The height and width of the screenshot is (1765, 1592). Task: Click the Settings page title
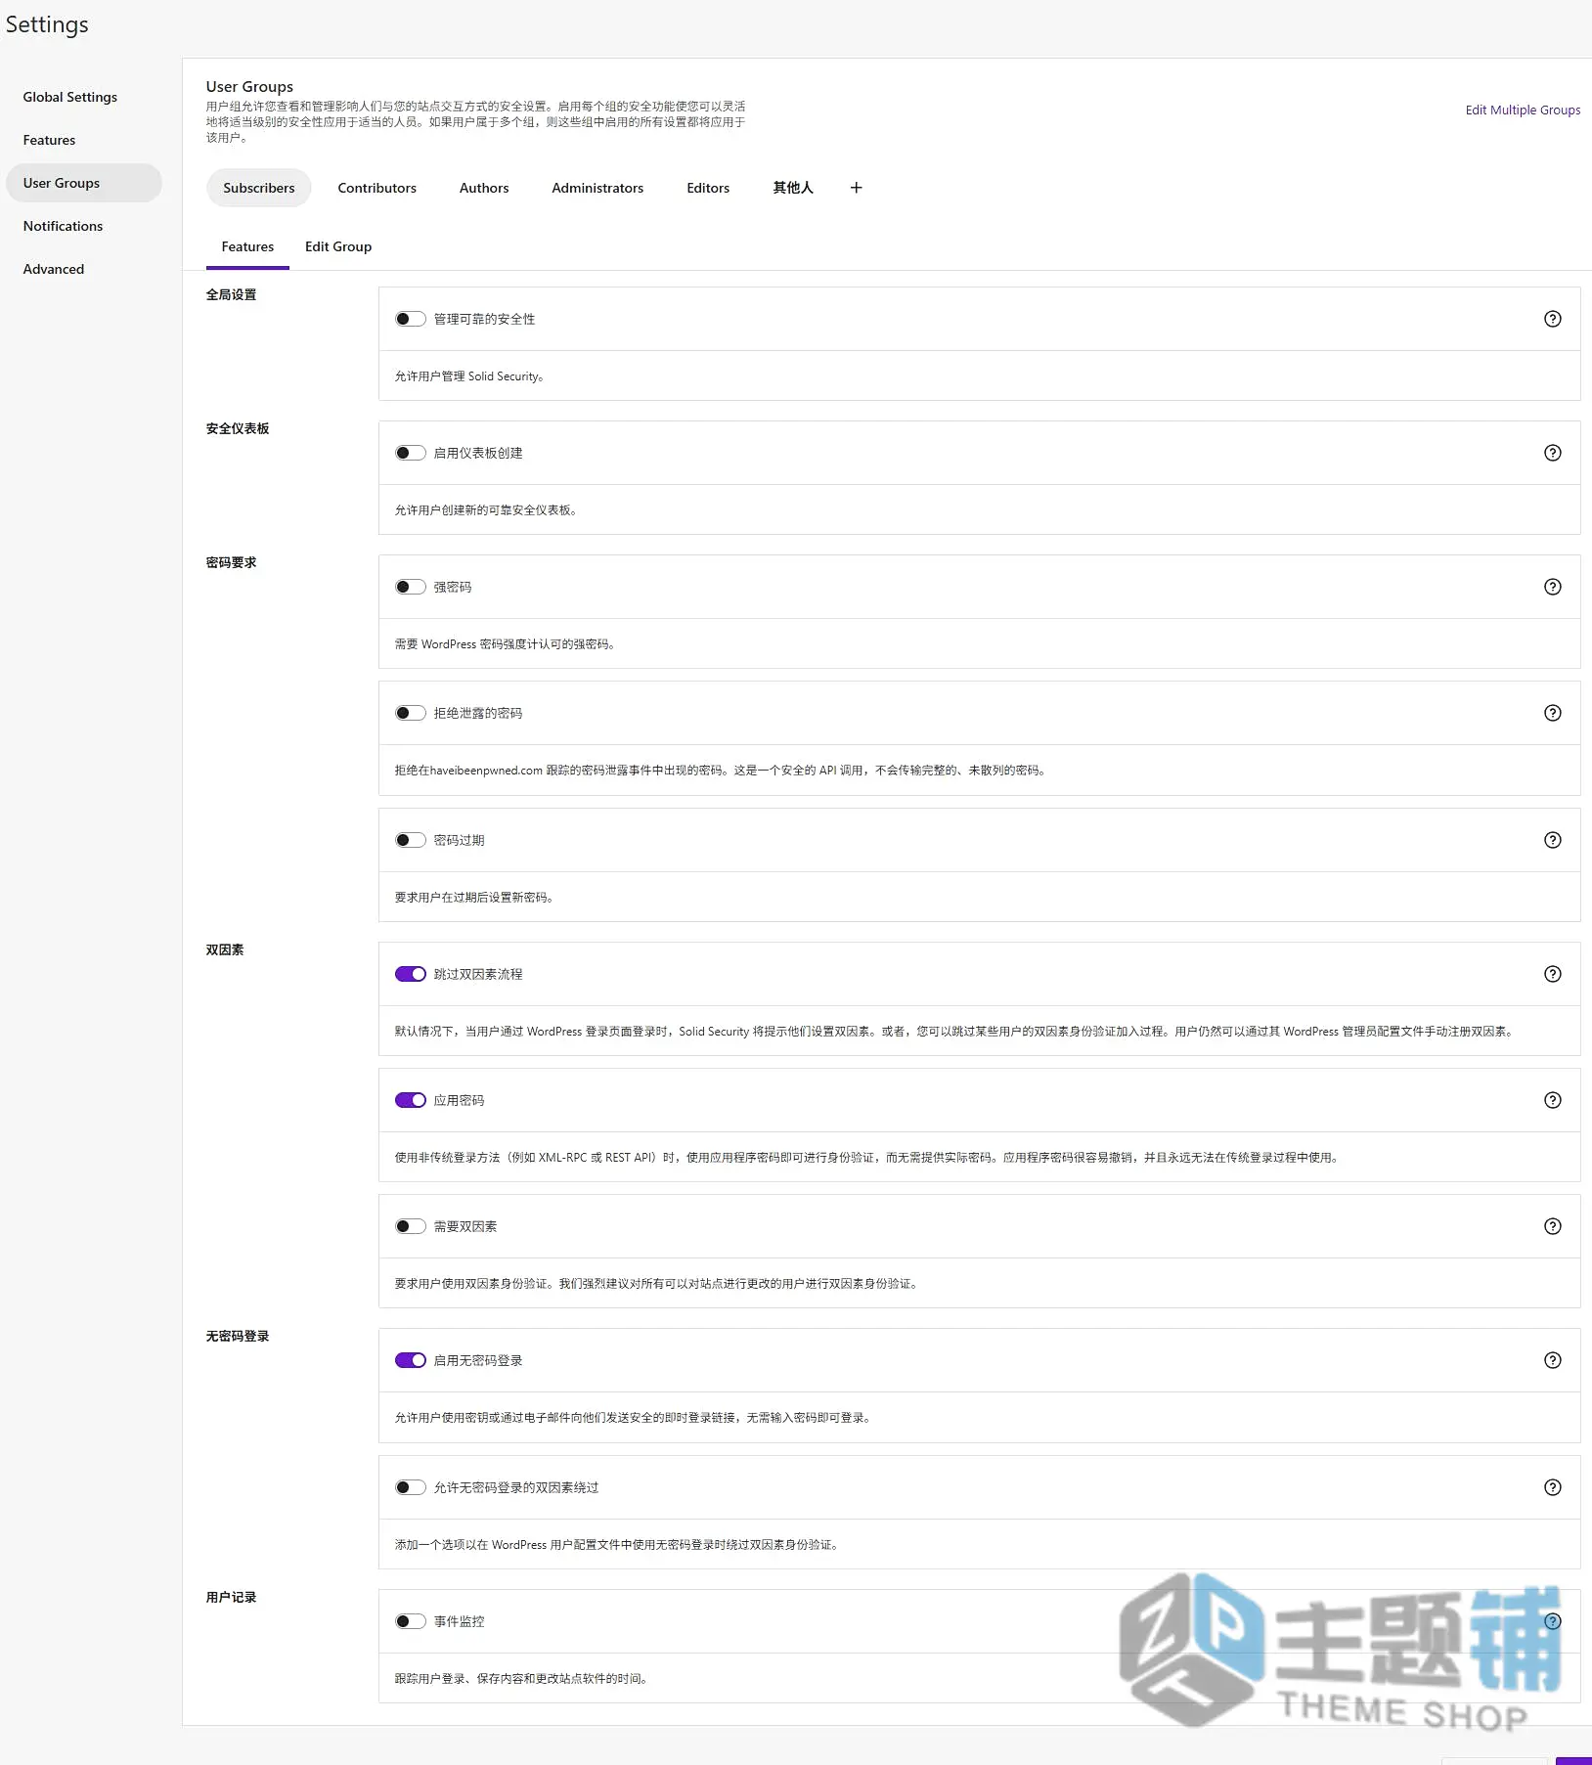pos(47,24)
